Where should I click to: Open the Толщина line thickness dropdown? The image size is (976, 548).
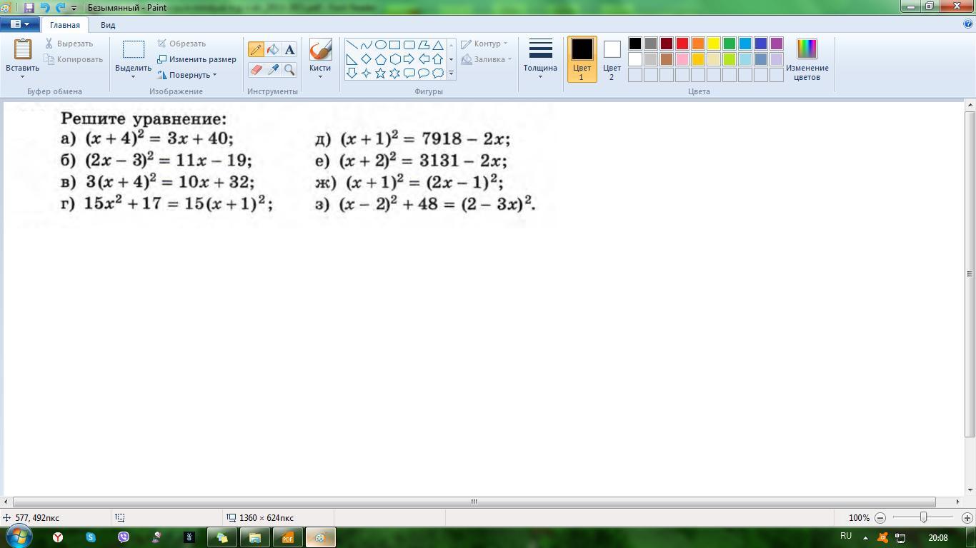tap(540, 59)
